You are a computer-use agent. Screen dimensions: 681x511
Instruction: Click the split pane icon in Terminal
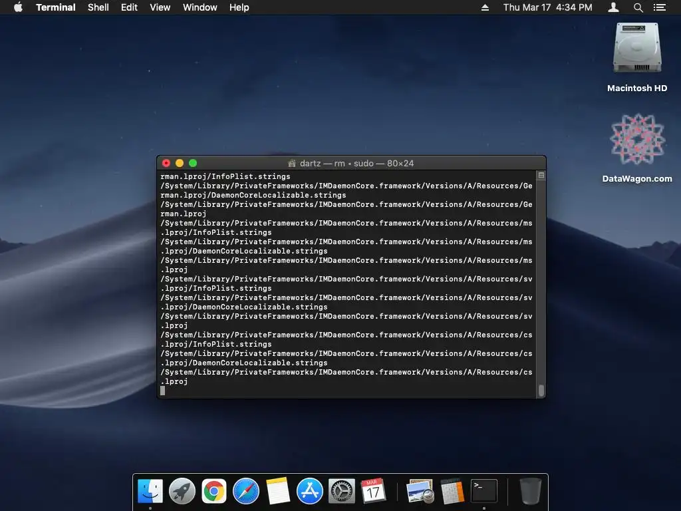(x=541, y=176)
